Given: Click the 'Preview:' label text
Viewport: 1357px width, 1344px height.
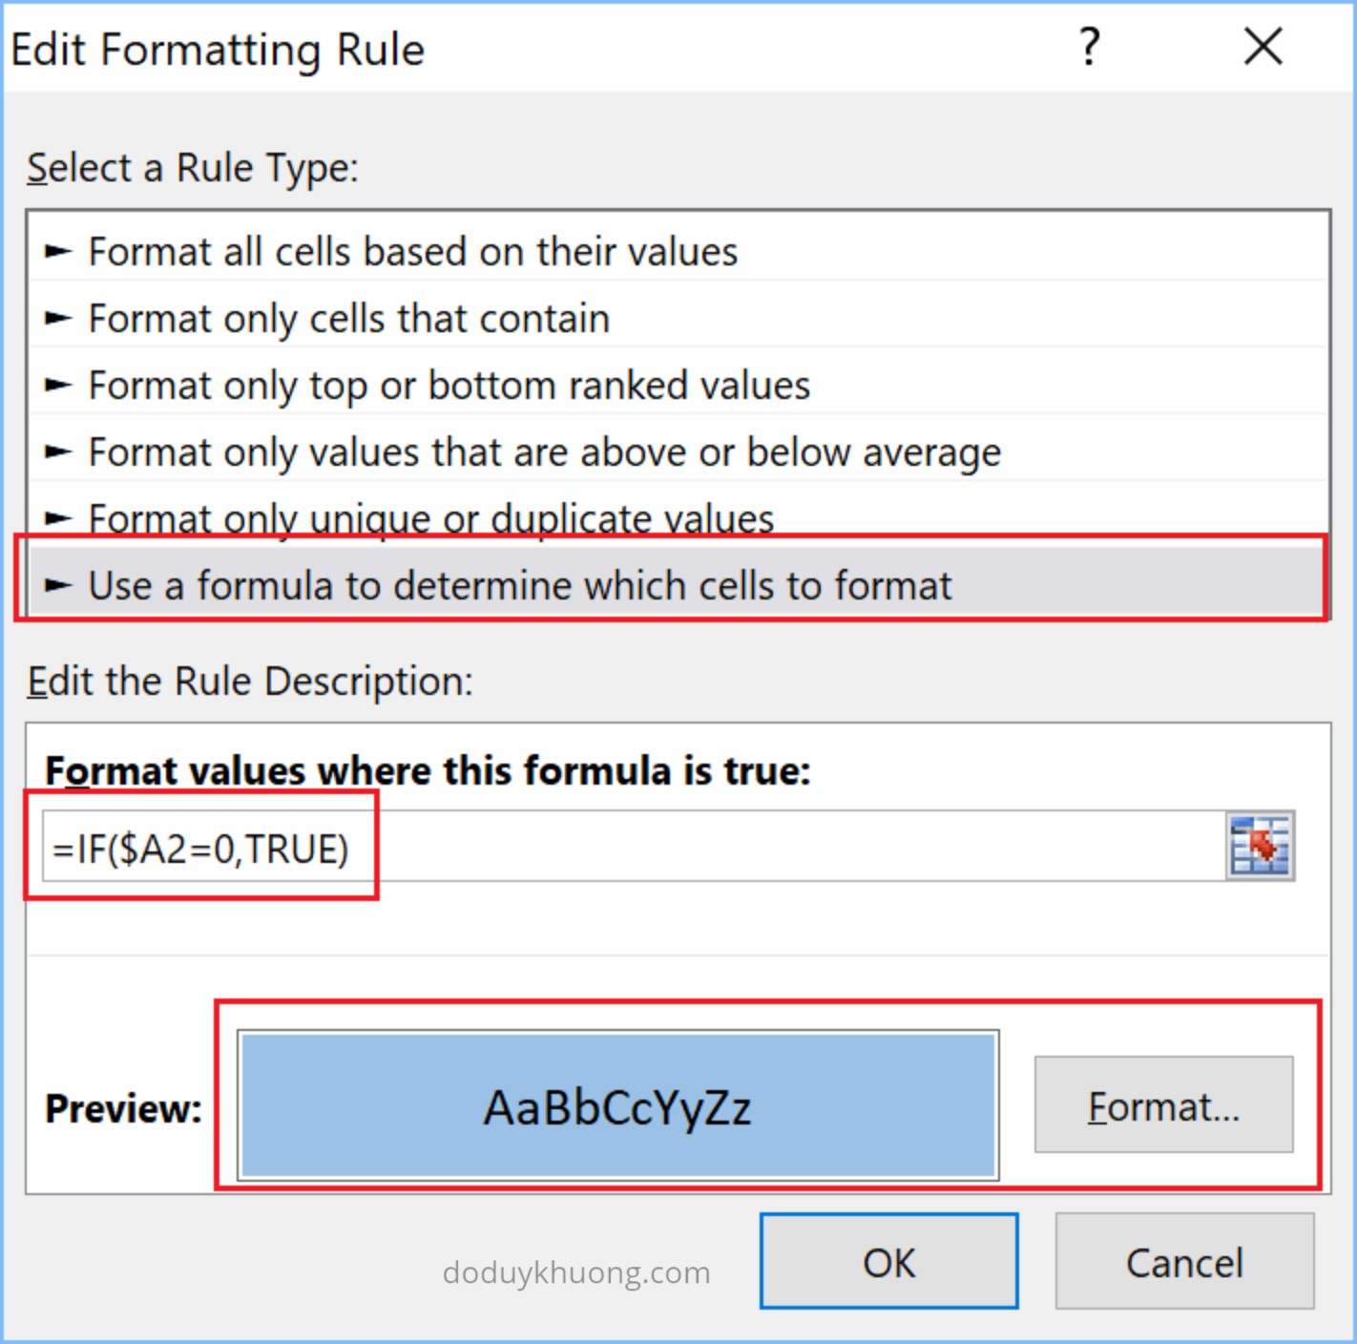Looking at the screenshot, I should (x=123, y=1108).
